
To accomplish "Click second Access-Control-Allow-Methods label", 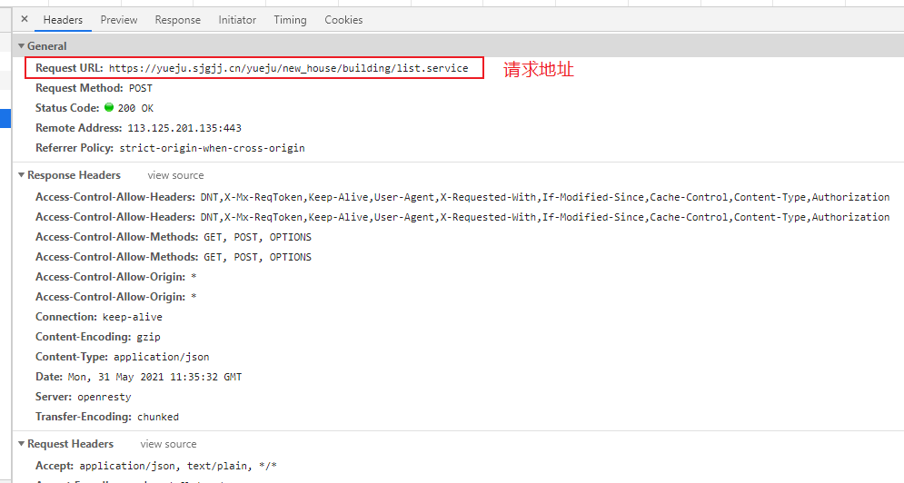I will (x=117, y=257).
